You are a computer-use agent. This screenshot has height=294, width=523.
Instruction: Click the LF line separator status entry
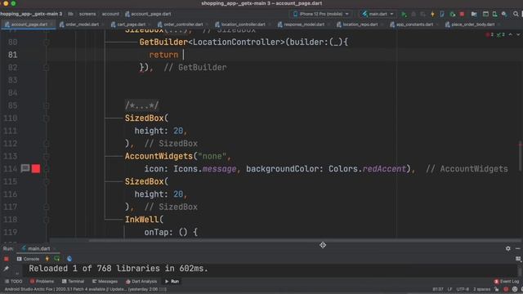click(x=449, y=289)
